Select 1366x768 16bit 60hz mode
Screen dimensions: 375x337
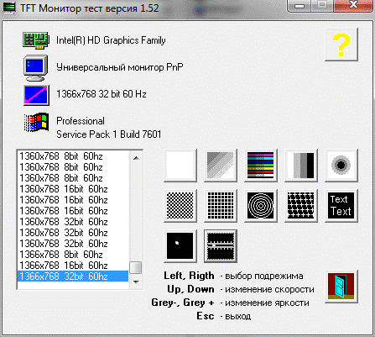click(x=73, y=266)
